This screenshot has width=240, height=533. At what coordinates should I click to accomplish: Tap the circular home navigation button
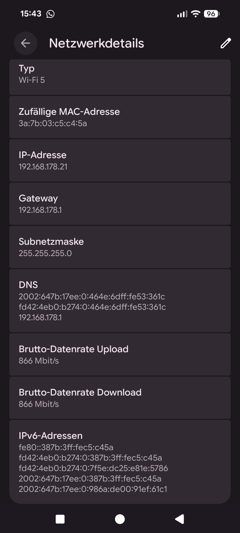pyautogui.click(x=120, y=519)
